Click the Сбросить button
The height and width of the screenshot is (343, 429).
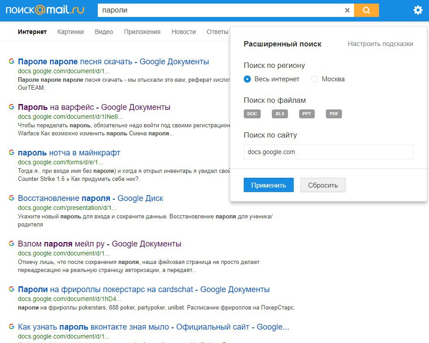(323, 185)
